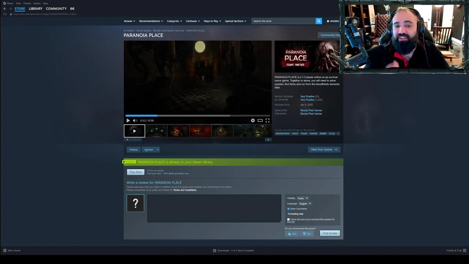Click the Follow button
This screenshot has width=469, height=264.
coord(133,150)
